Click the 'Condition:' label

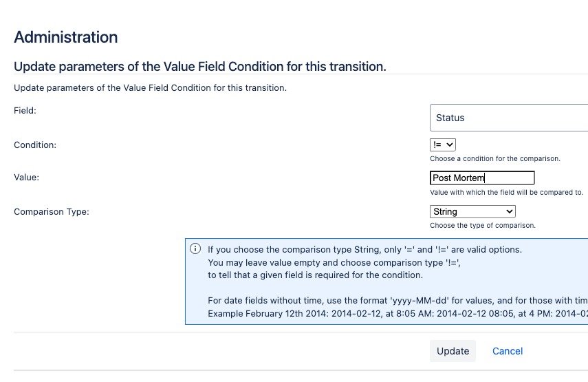(x=35, y=145)
